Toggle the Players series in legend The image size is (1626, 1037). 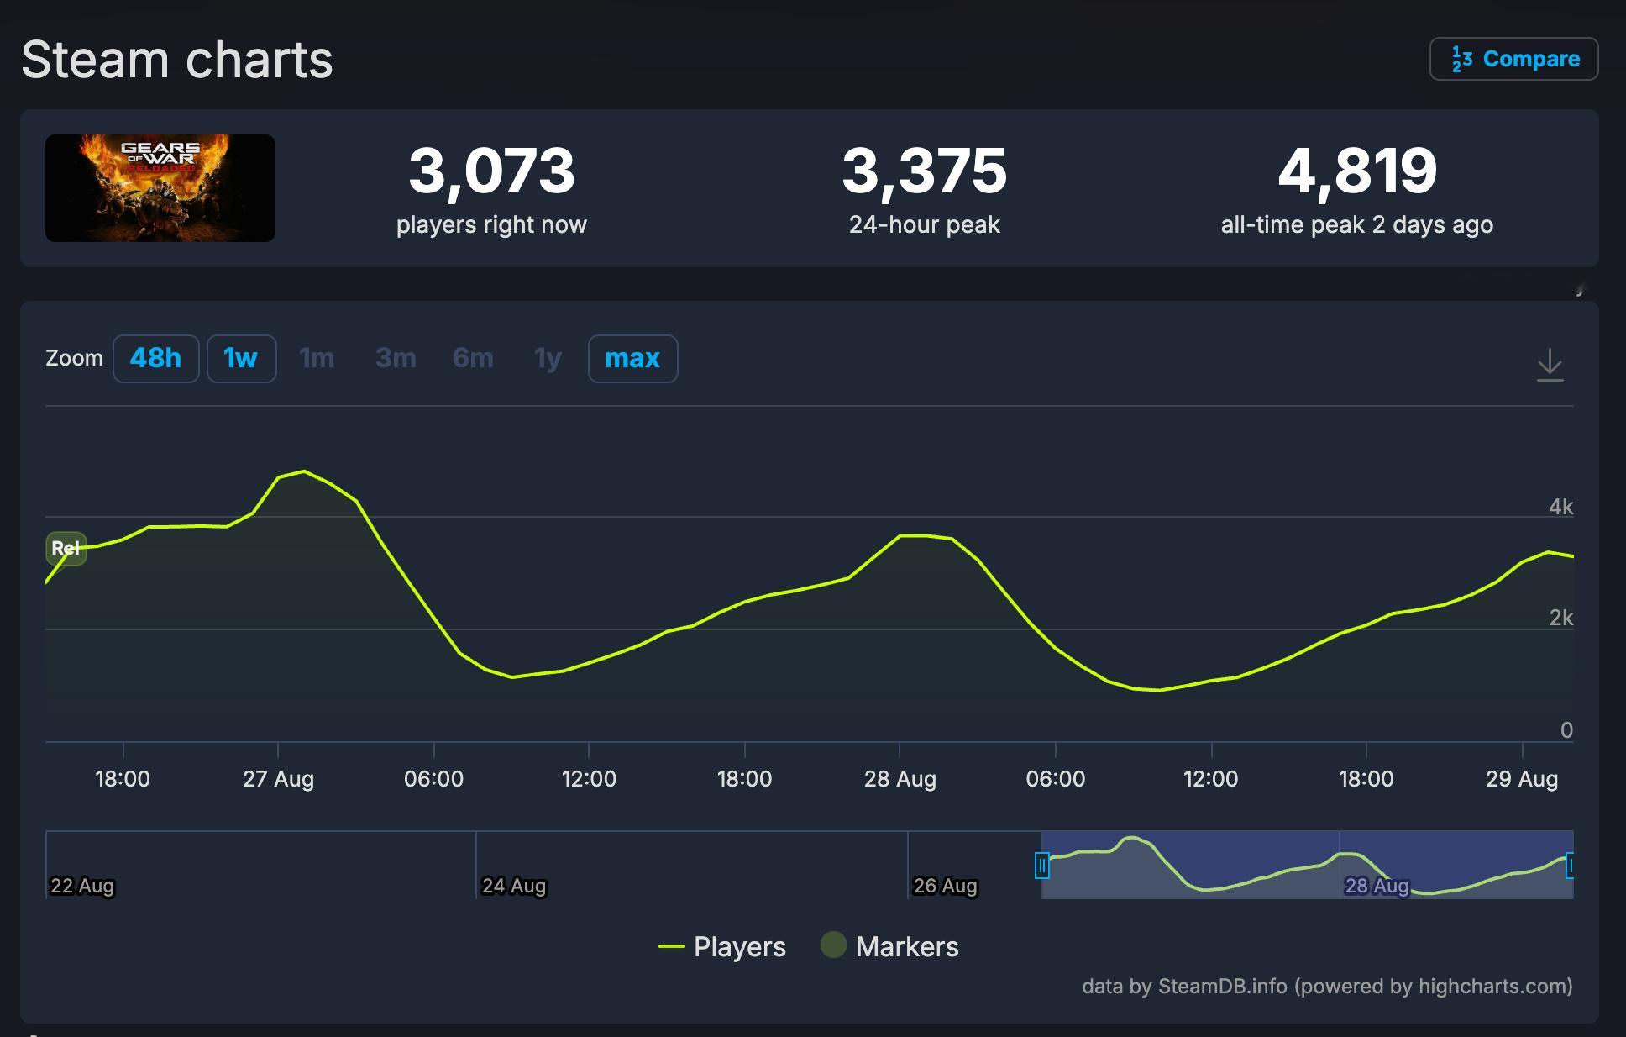click(x=722, y=947)
